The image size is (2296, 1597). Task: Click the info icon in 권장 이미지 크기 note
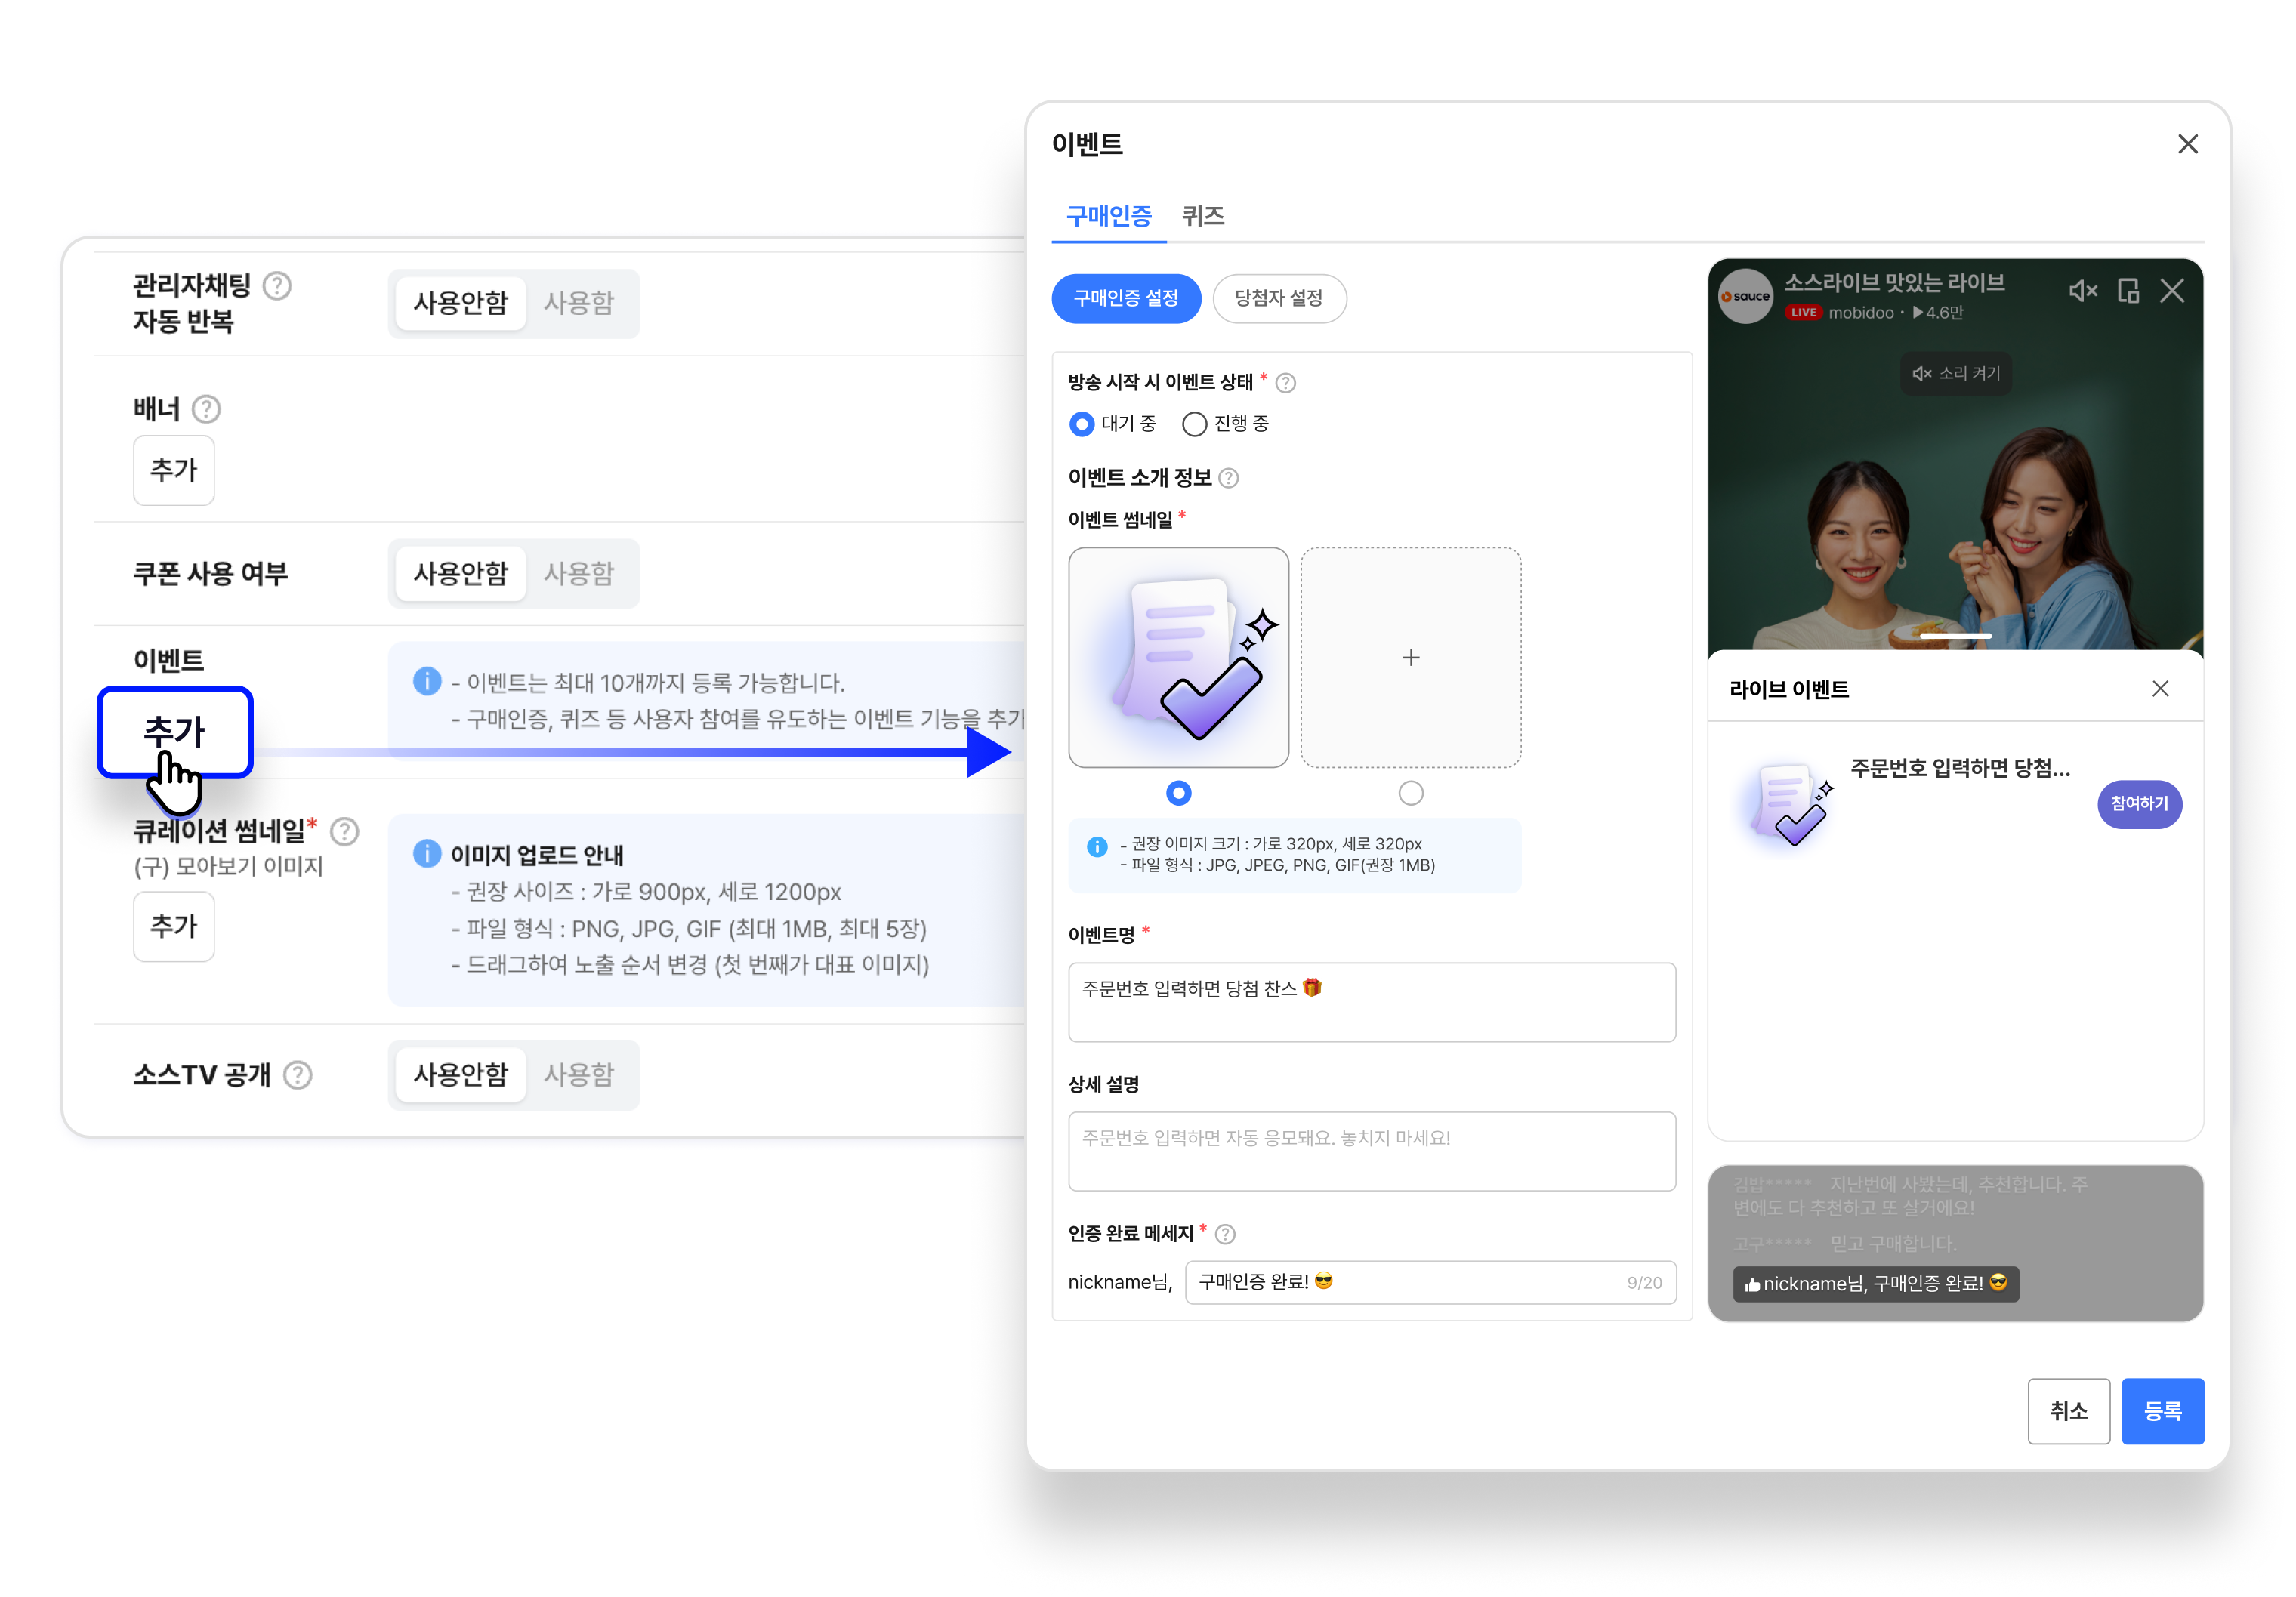(1096, 847)
